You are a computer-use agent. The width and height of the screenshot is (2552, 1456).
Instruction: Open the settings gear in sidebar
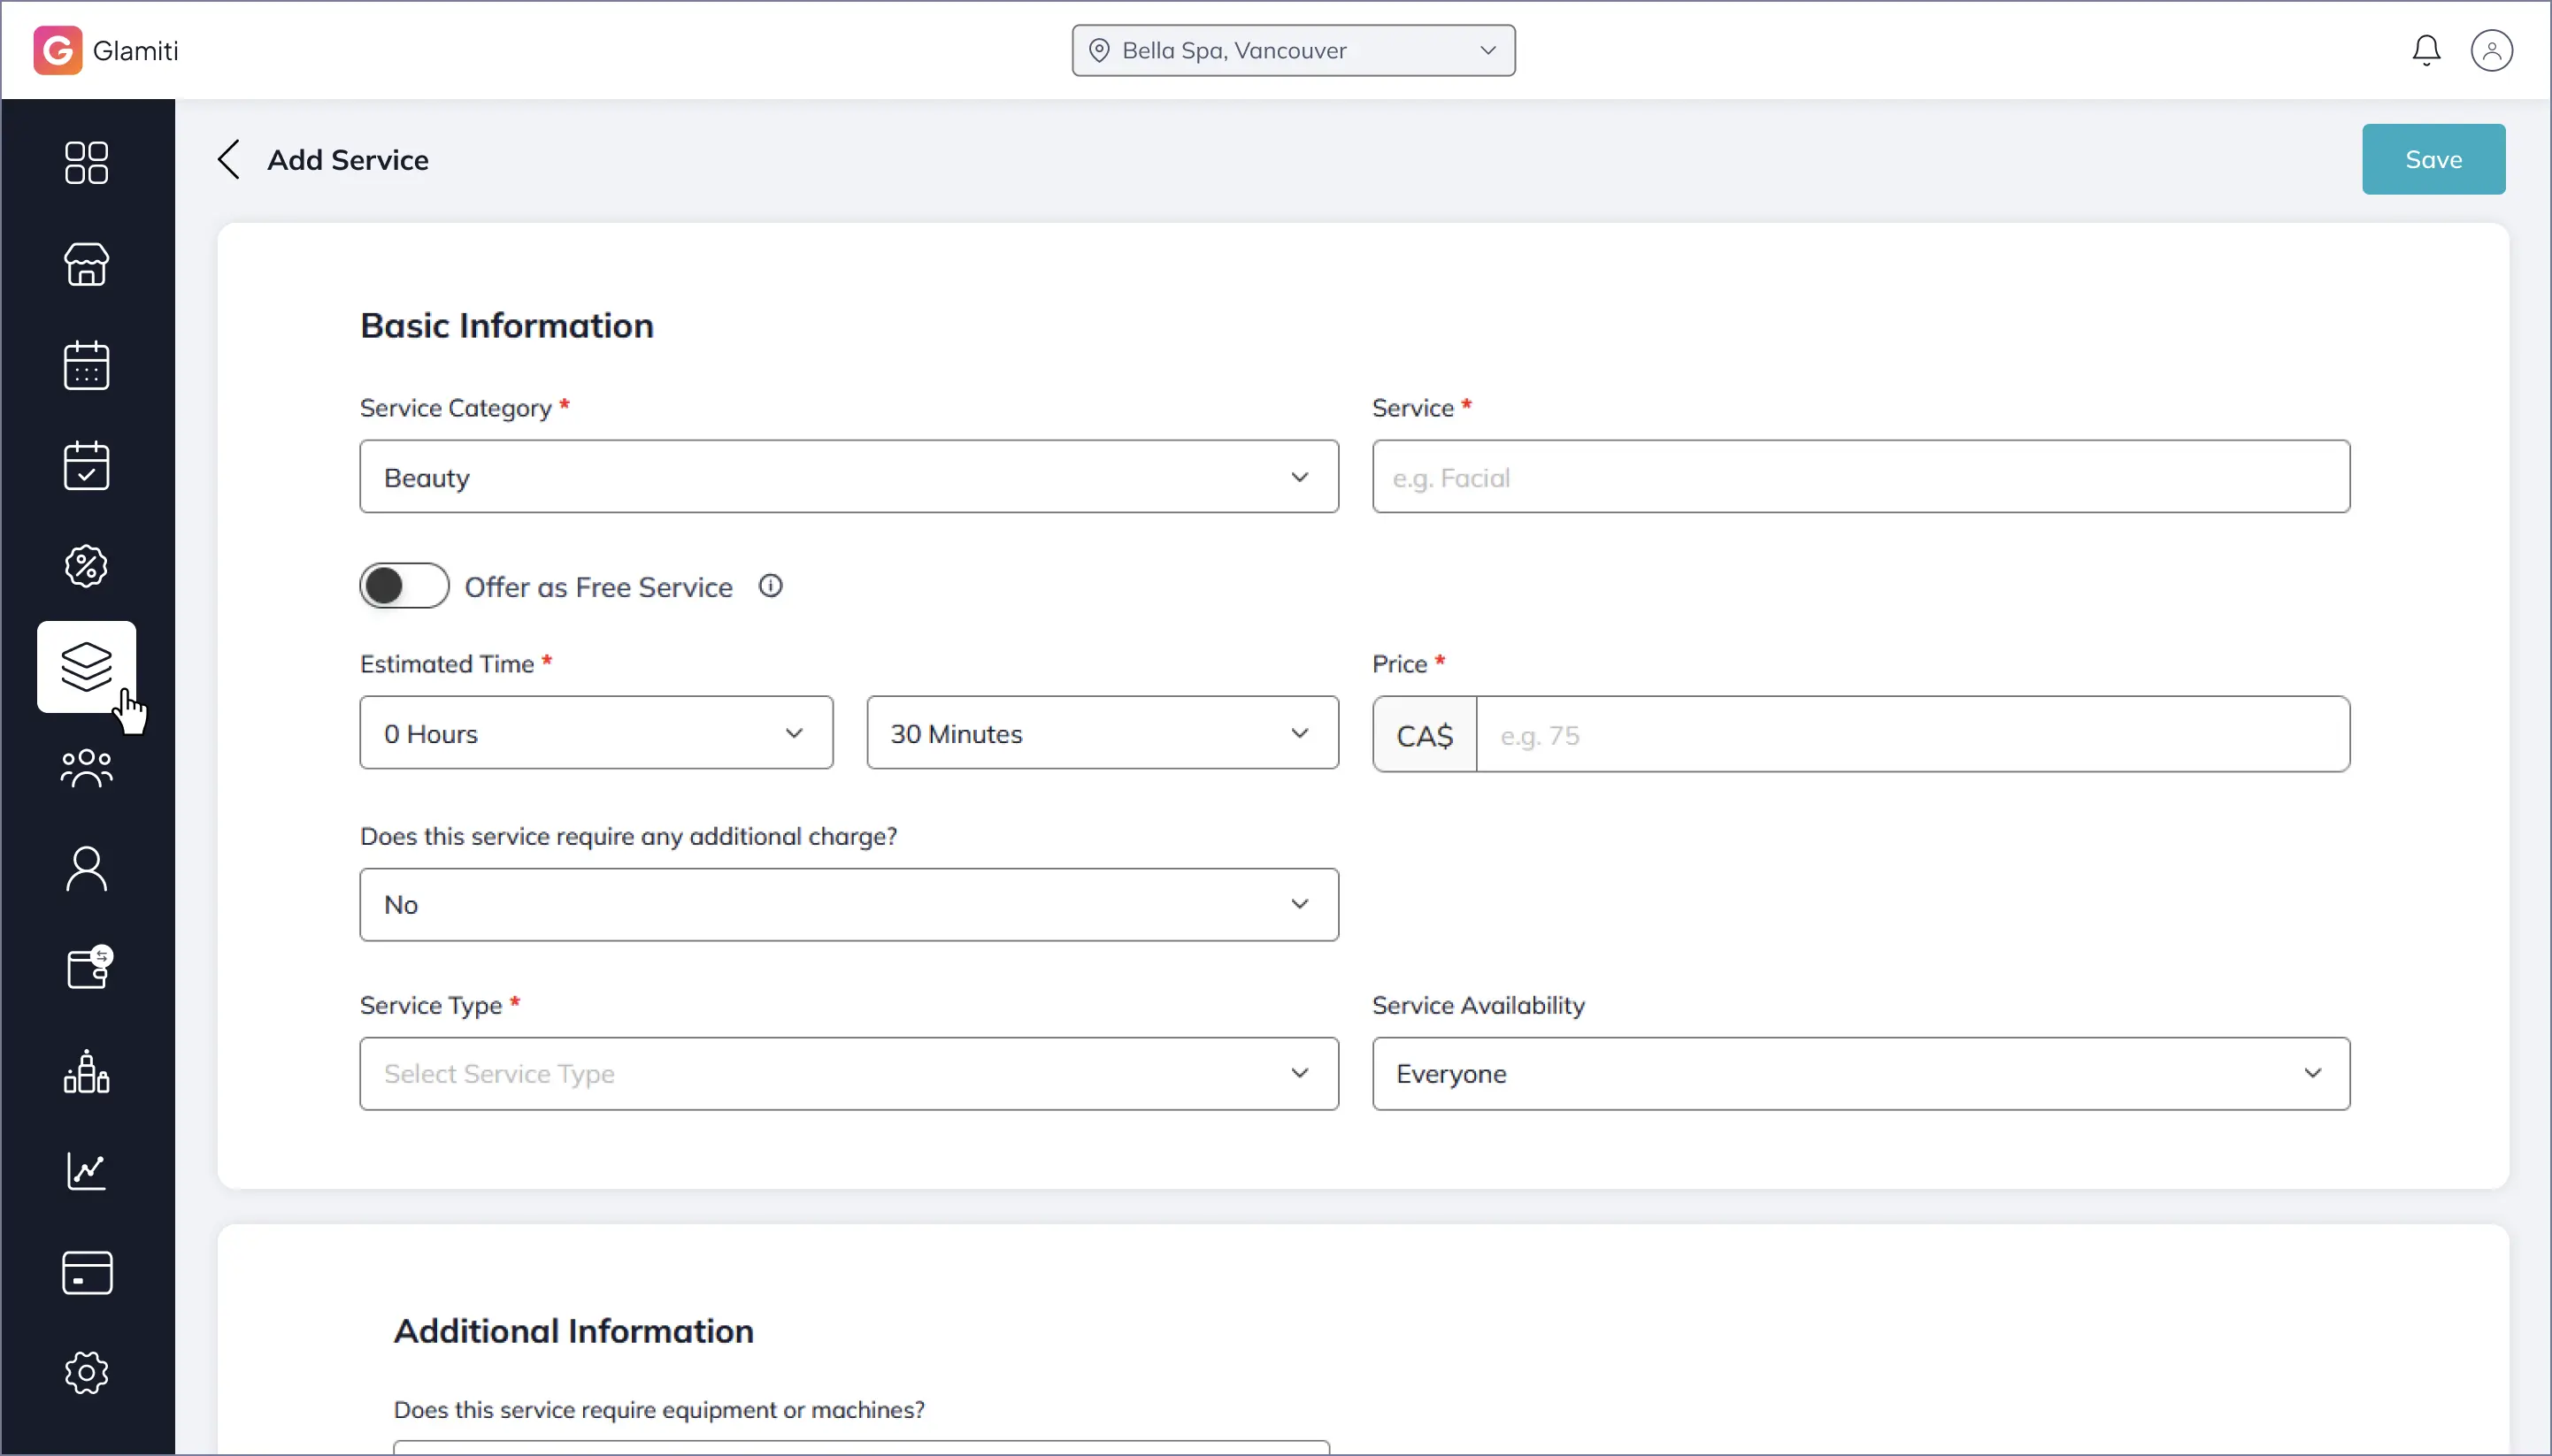click(x=86, y=1373)
